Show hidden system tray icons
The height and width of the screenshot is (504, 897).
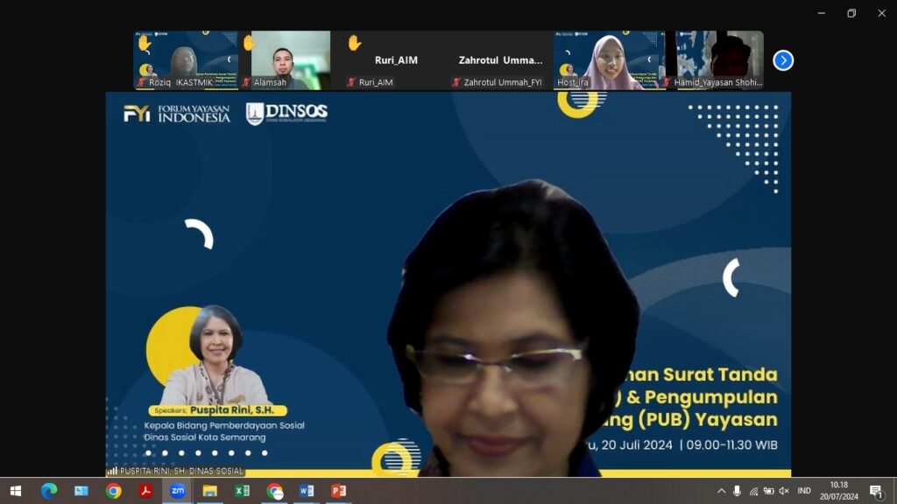[722, 491]
